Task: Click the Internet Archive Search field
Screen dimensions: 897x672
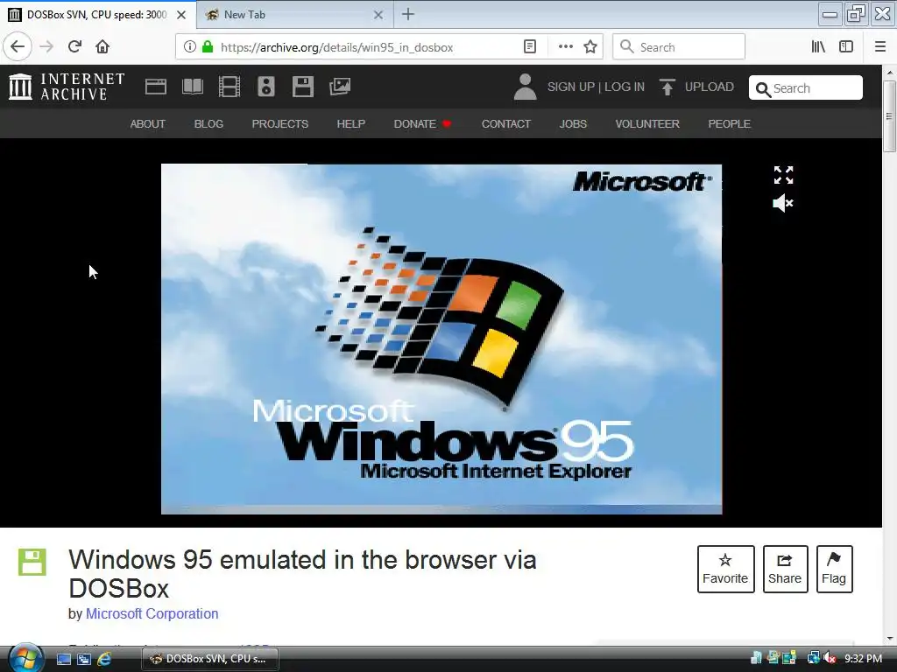Action: pos(806,87)
